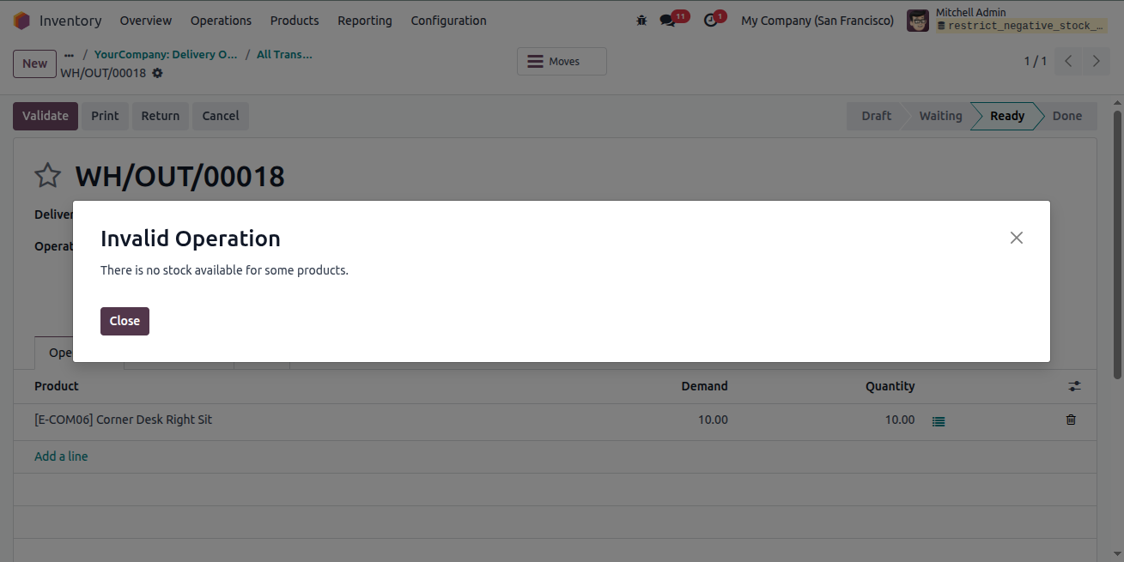The height and width of the screenshot is (562, 1124).
Task: Click the gear icon beside WH/OUT/00018
Action: click(157, 74)
